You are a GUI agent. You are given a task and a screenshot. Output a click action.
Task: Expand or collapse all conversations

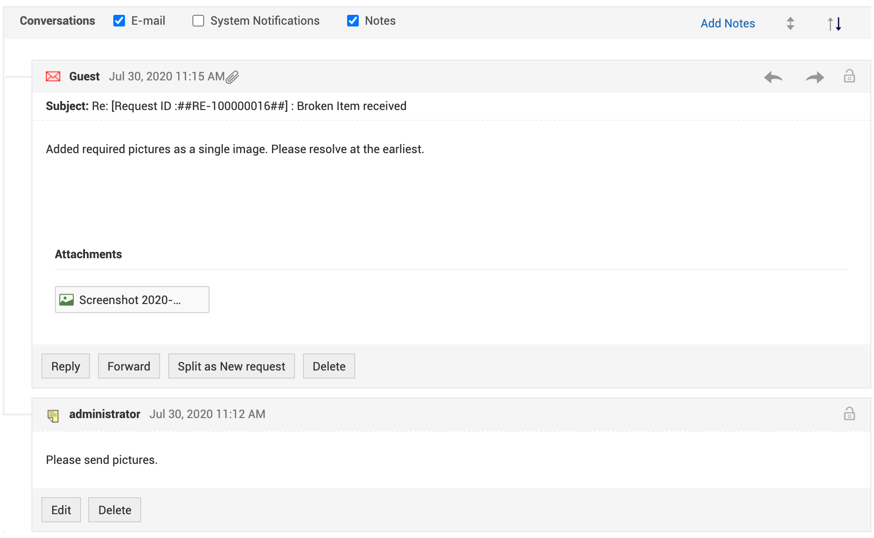pyautogui.click(x=790, y=23)
